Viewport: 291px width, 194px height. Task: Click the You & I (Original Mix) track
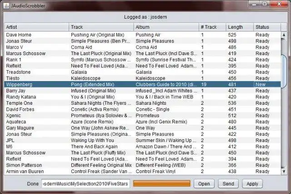click(x=101, y=97)
